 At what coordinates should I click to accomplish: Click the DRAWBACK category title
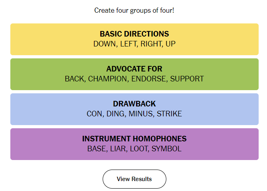(x=134, y=104)
